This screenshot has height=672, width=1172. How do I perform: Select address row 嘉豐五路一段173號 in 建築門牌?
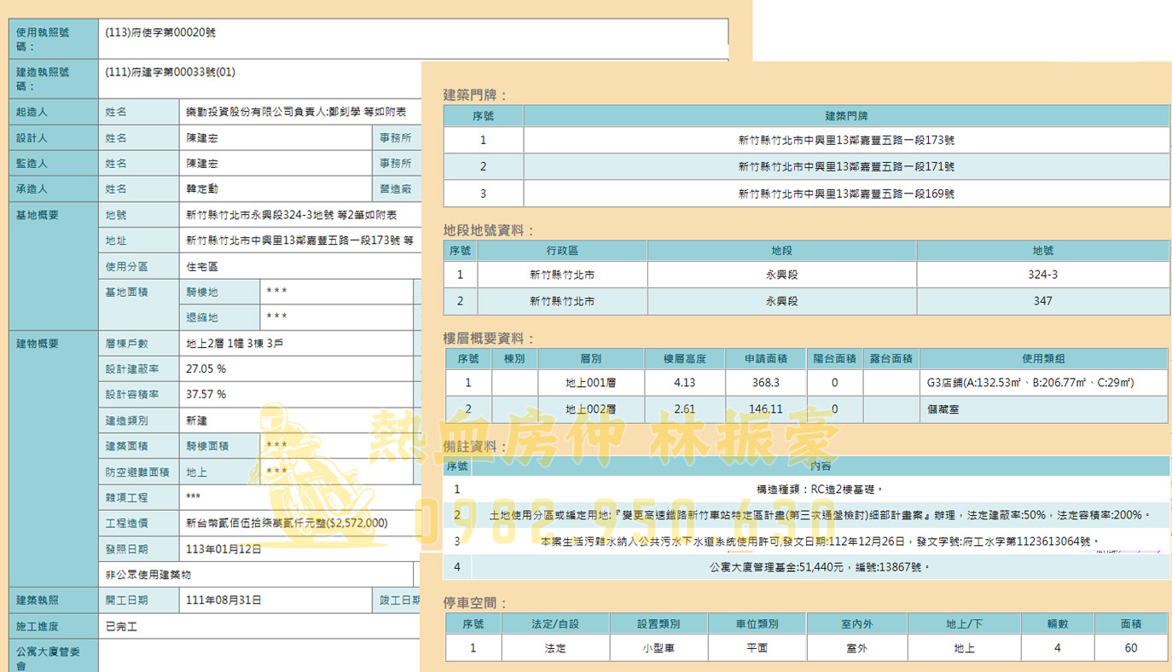click(x=846, y=141)
